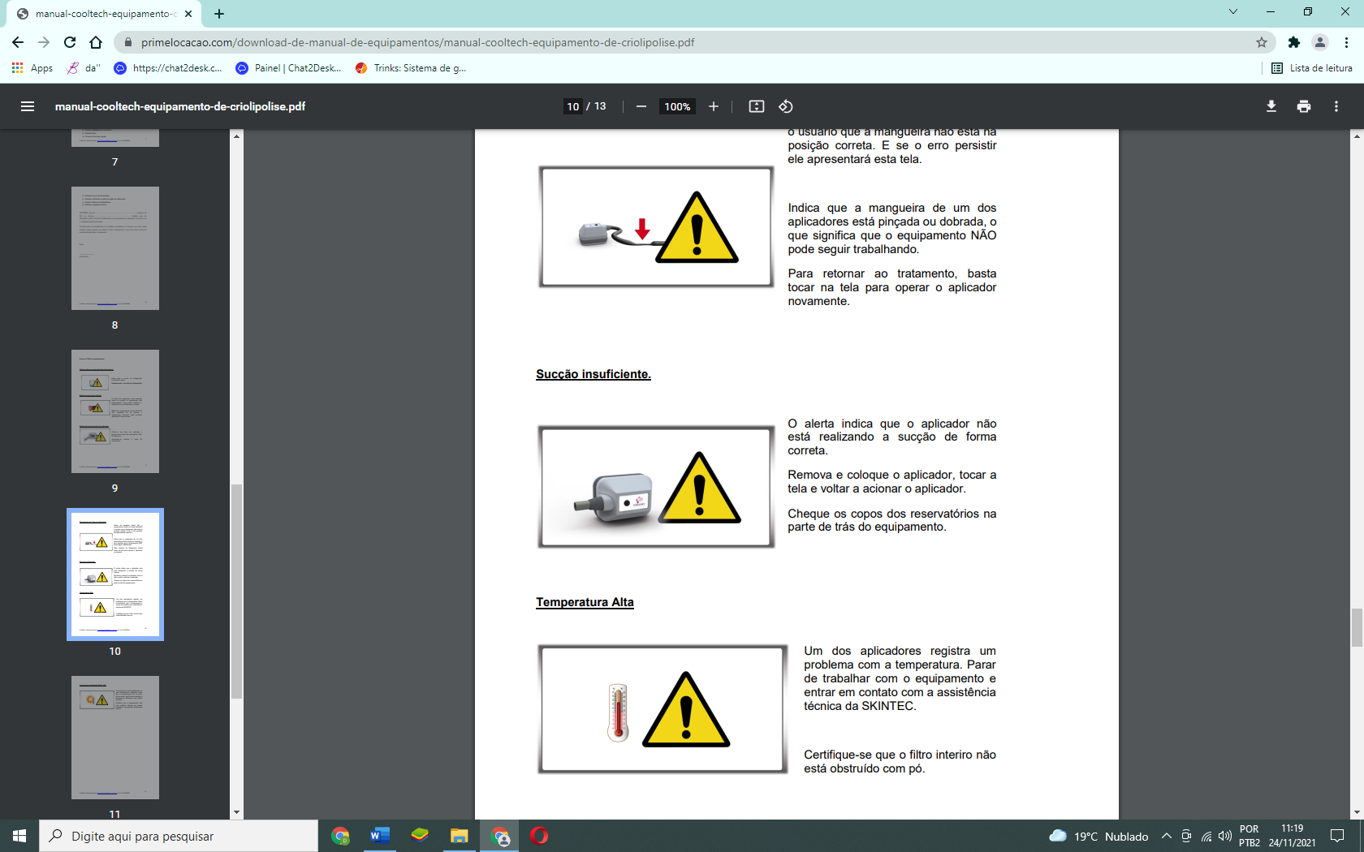The height and width of the screenshot is (852, 1364).
Task: Zoom out with the minus button
Action: 641,106
